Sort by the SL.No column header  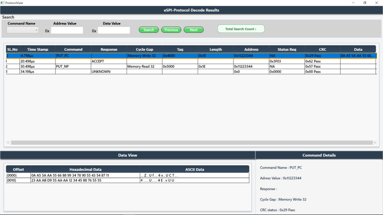(x=12, y=49)
